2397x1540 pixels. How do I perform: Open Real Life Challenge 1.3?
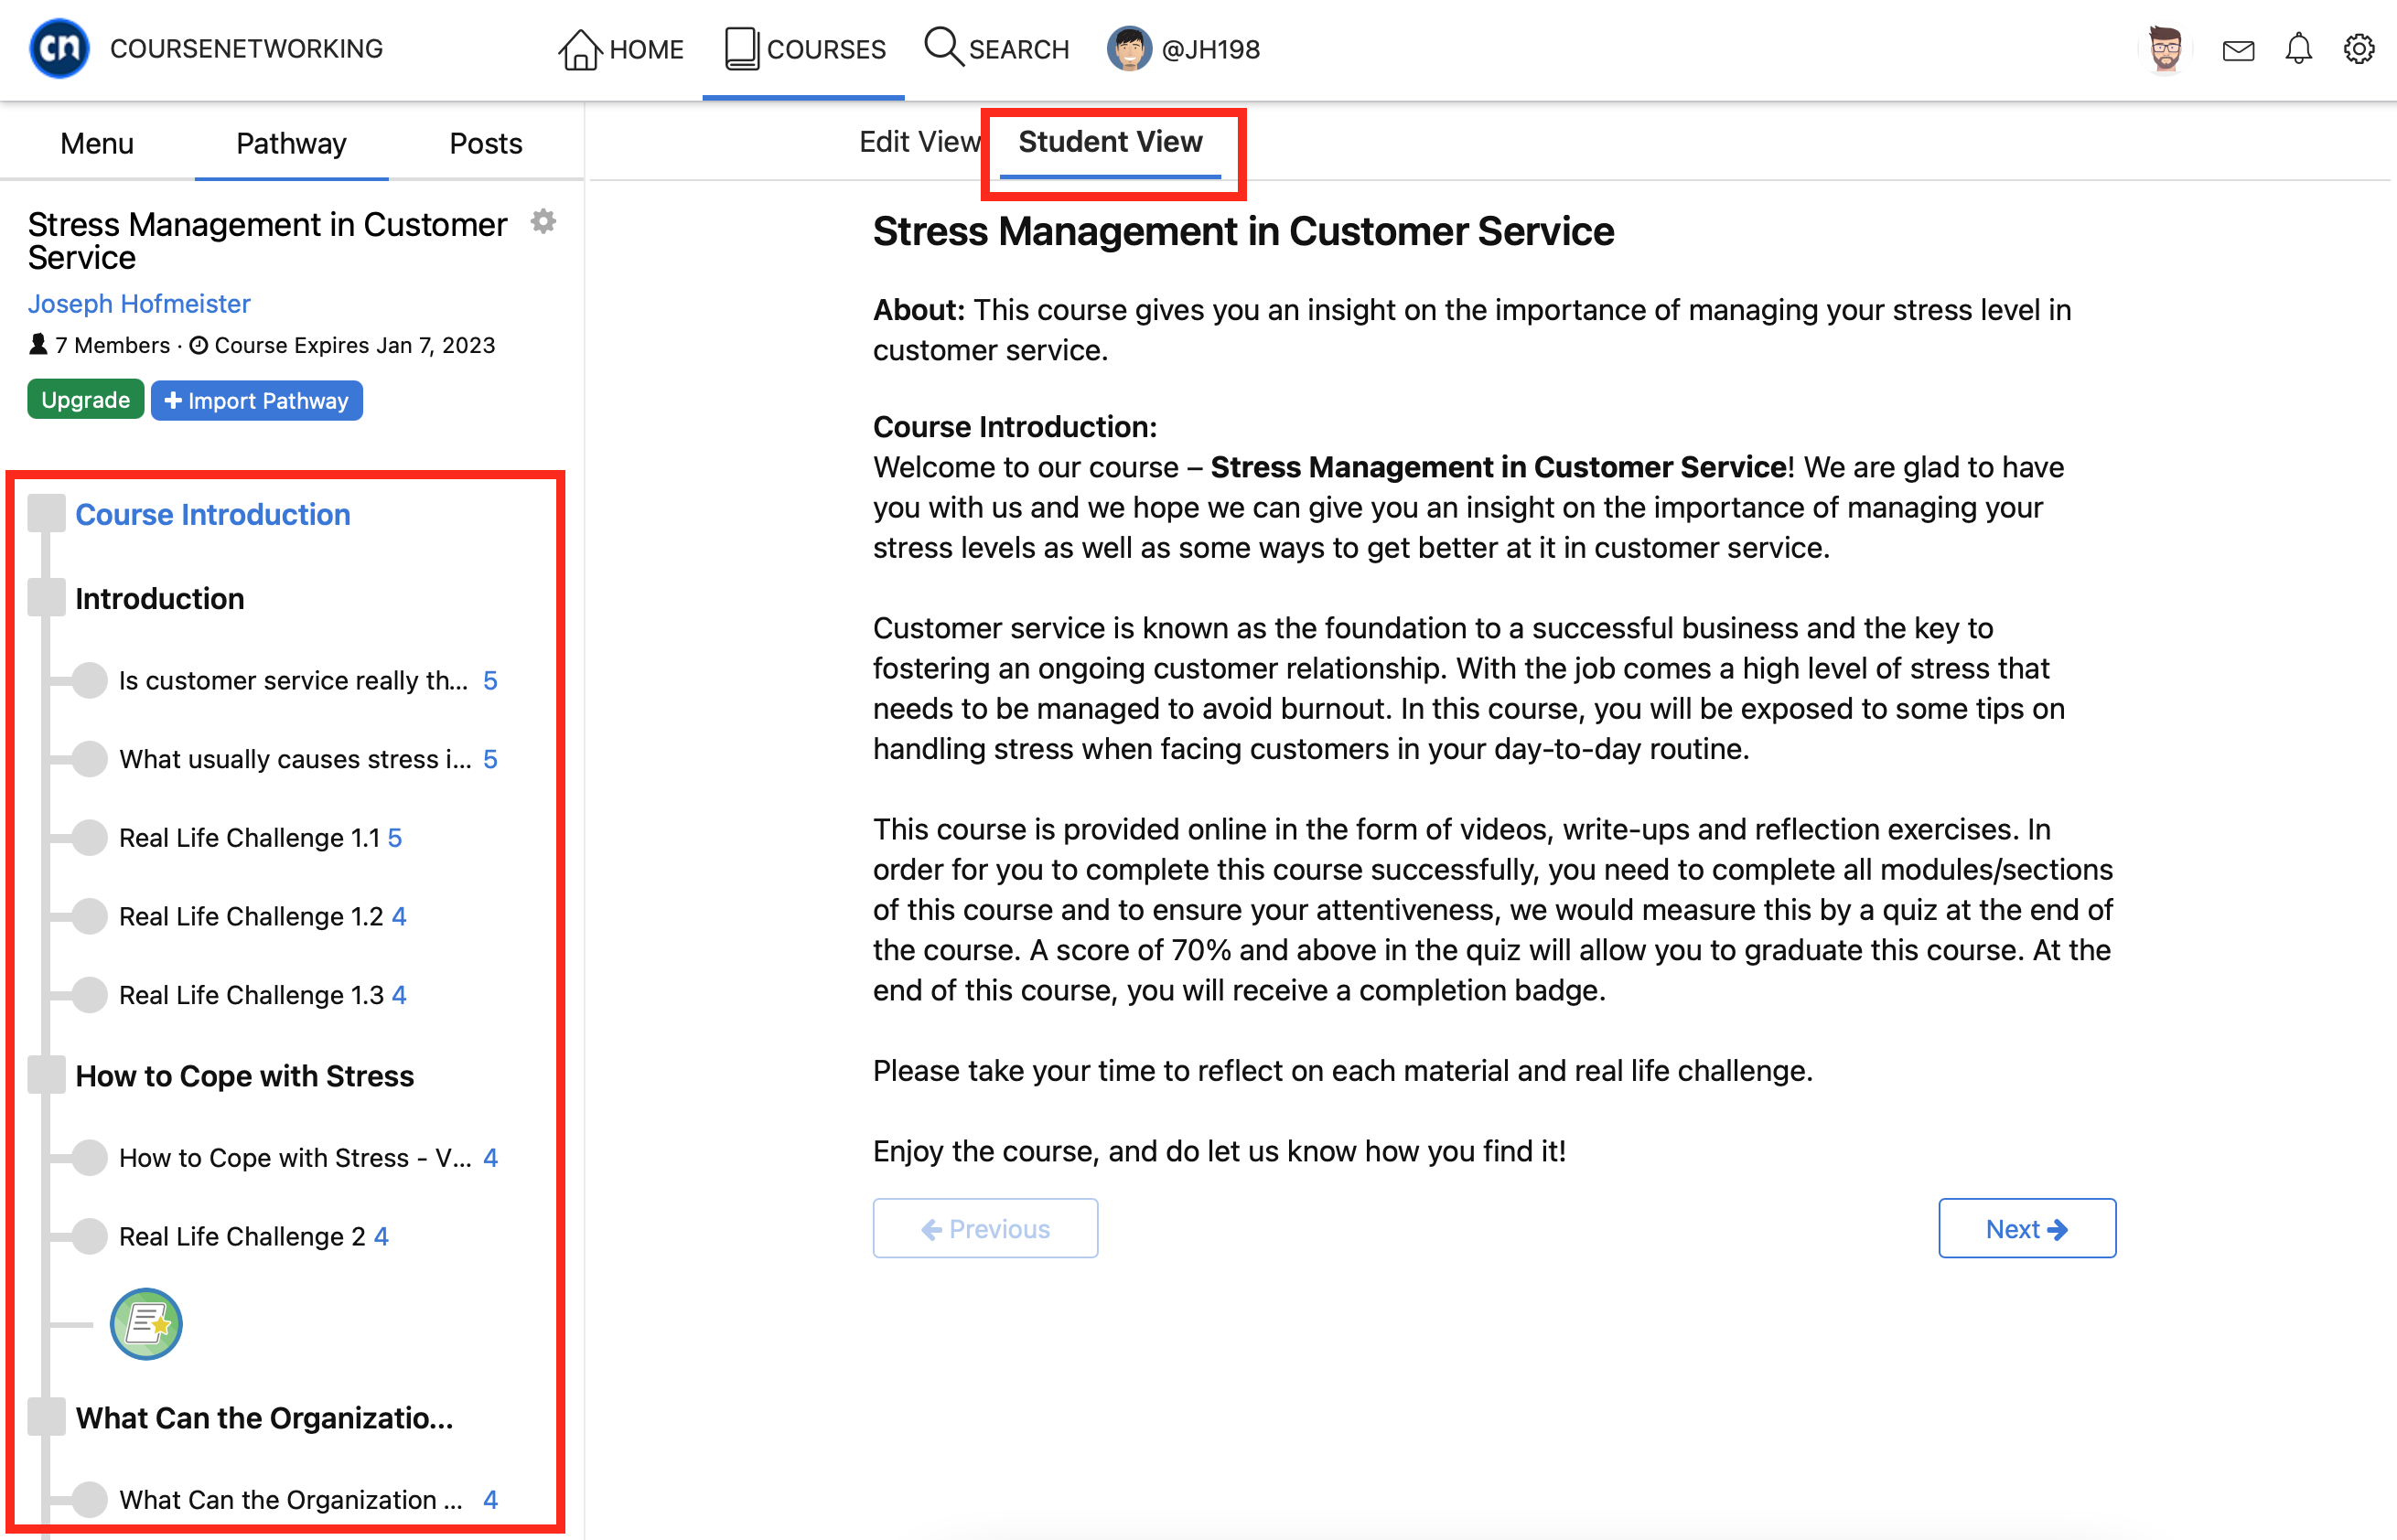pos(251,995)
